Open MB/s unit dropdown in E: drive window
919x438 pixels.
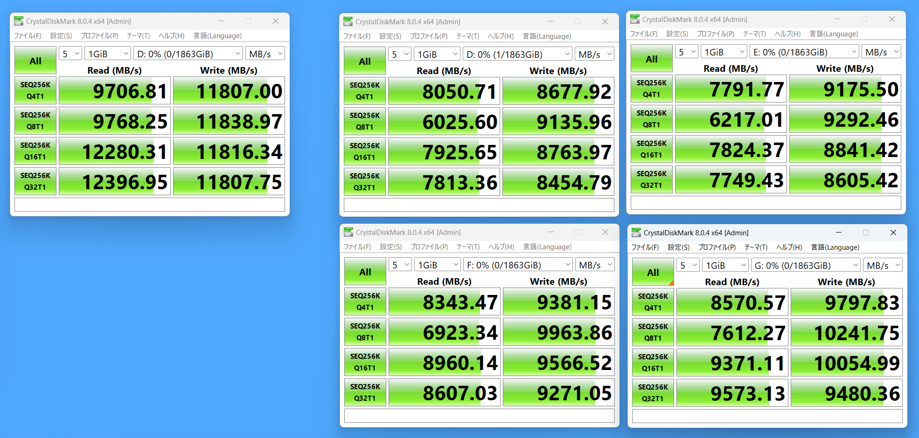click(882, 52)
